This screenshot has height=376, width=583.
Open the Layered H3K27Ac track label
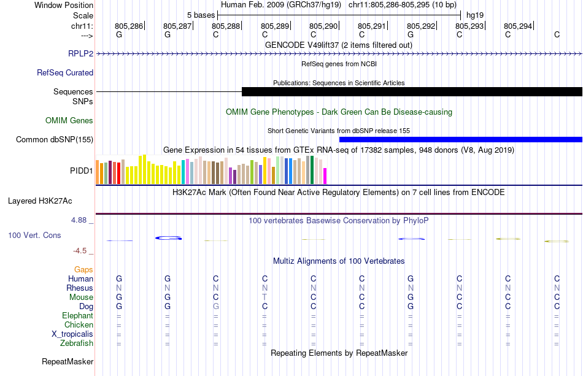click(x=40, y=201)
